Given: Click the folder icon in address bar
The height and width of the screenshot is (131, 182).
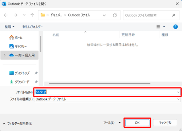Looking at the screenshot, I should (x=43, y=15).
